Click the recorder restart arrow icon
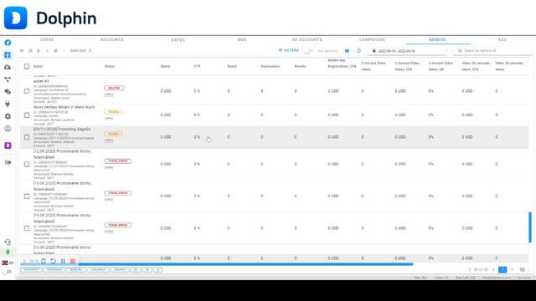Screen dimensions: 536x301 tap(54, 261)
